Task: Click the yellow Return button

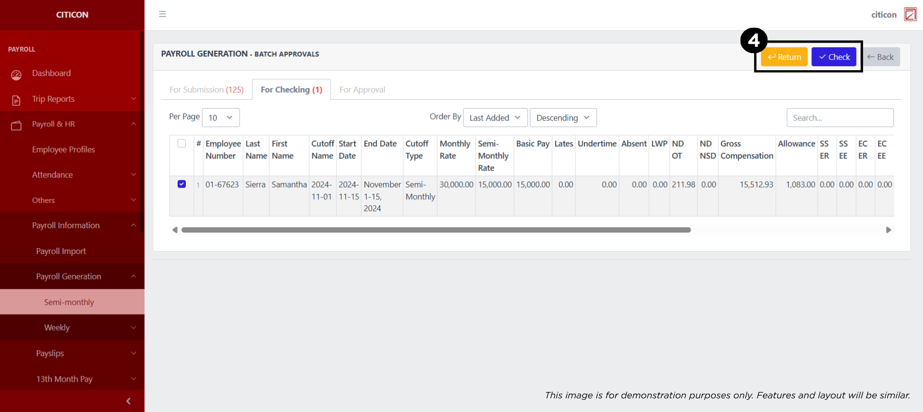Action: pos(784,57)
